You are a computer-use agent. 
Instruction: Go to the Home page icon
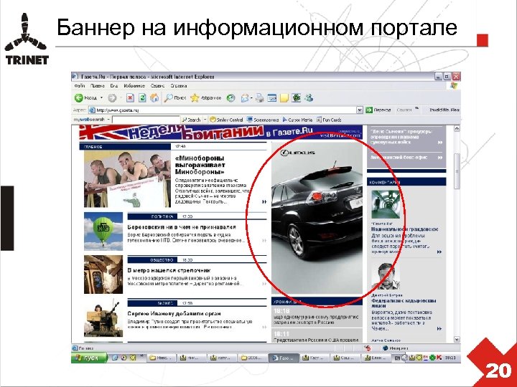click(x=154, y=97)
